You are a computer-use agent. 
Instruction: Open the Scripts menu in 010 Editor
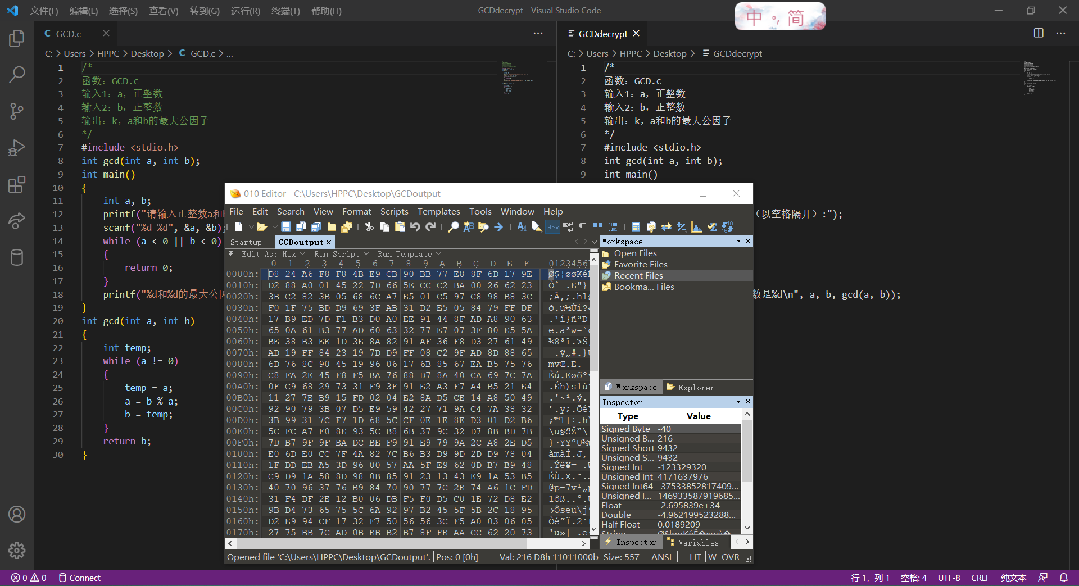click(x=394, y=211)
